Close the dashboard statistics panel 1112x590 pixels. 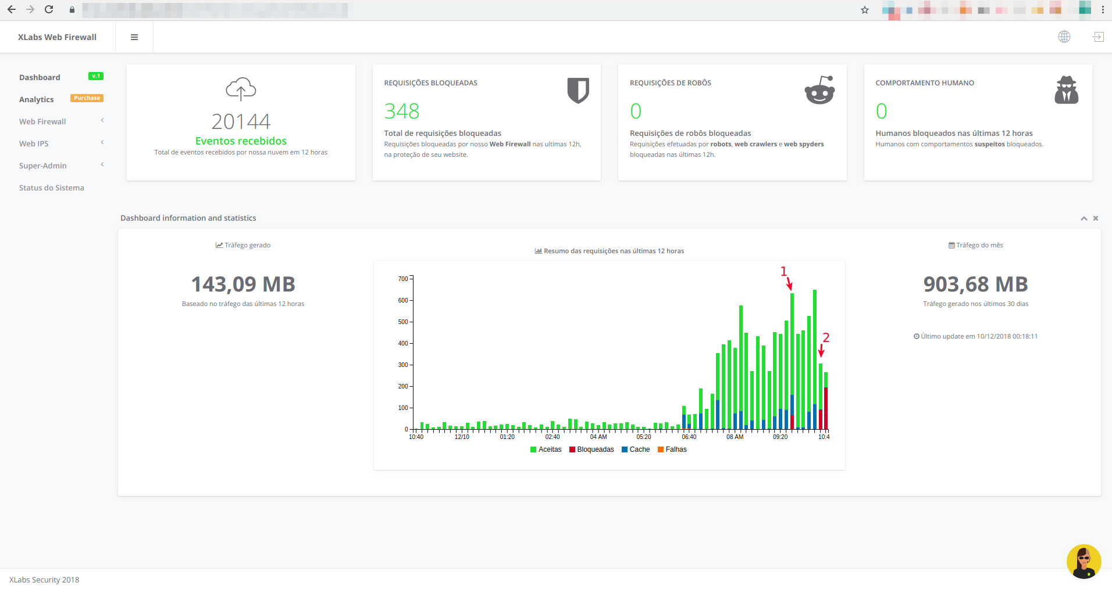tap(1096, 218)
